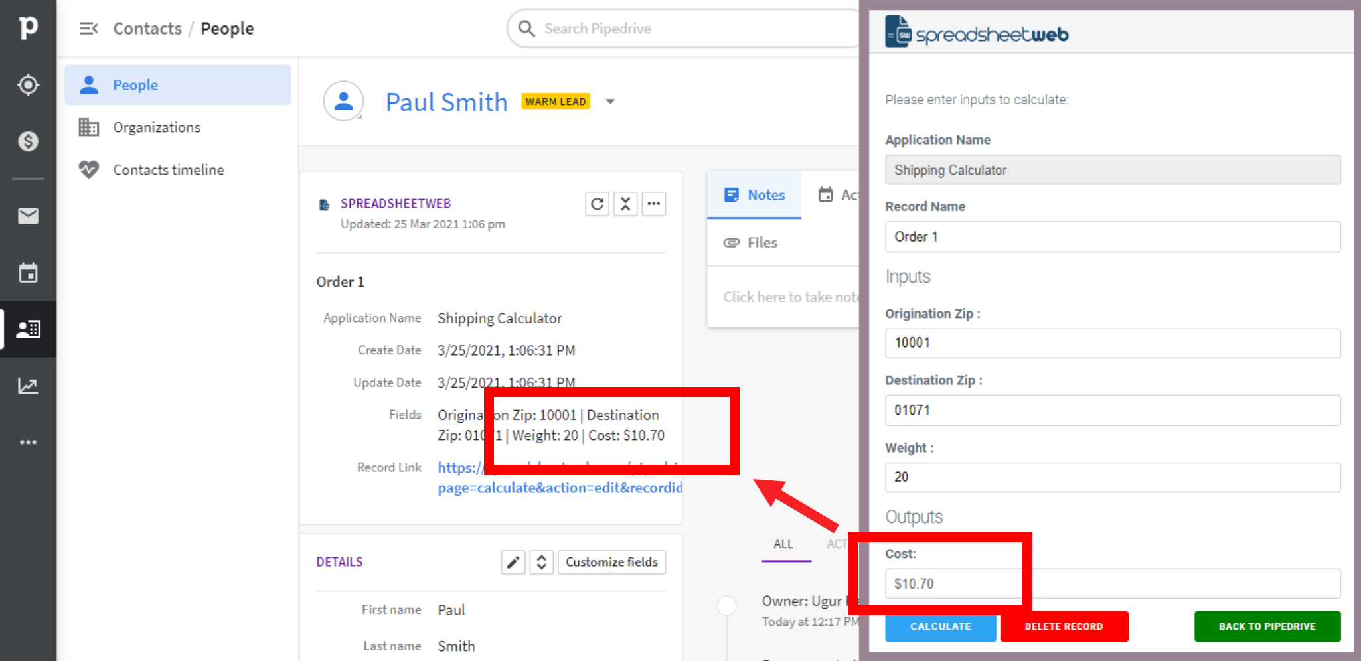The width and height of the screenshot is (1361, 661).
Task: Open the More dots icon in sidebar
Action: (x=28, y=442)
